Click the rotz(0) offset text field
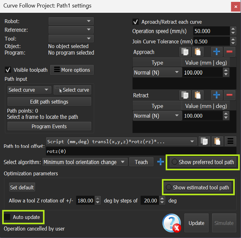The height and width of the screenshot is (238, 241). coord(141,151)
